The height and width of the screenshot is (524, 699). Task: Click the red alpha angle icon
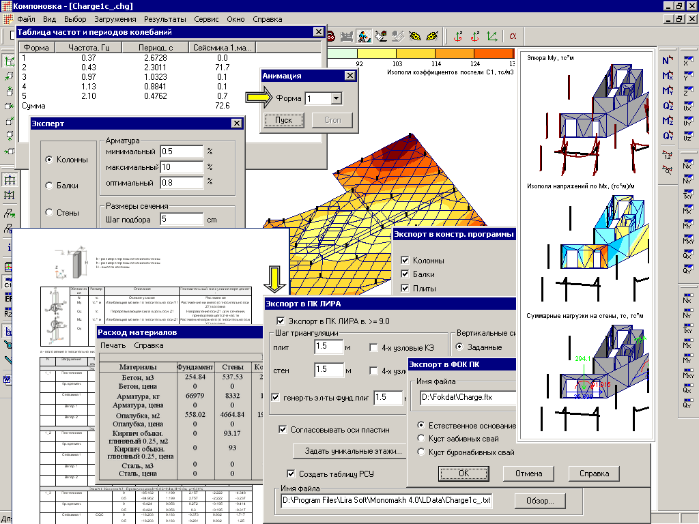click(513, 35)
